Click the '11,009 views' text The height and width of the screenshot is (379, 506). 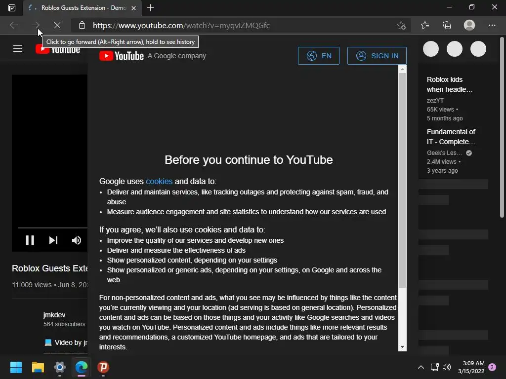pyautogui.click(x=32, y=285)
